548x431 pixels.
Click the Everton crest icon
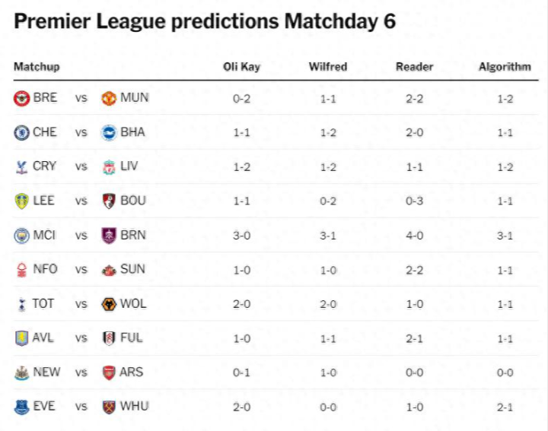tap(21, 407)
